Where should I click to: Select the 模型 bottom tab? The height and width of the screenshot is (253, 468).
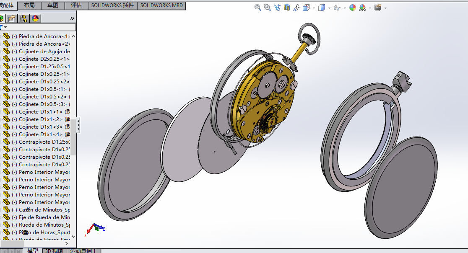pos(33,250)
